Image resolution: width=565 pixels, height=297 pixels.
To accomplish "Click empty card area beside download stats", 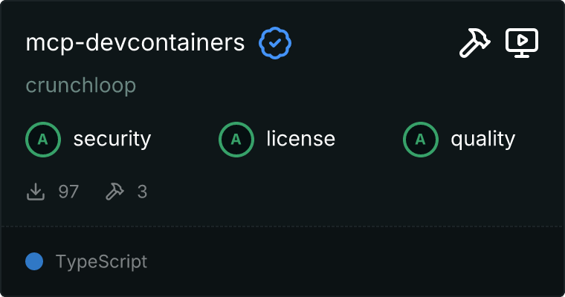I will point(353,192).
